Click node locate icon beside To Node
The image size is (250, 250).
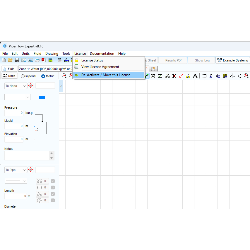coord(30,86)
